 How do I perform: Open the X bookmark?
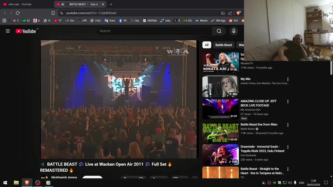[177, 21]
